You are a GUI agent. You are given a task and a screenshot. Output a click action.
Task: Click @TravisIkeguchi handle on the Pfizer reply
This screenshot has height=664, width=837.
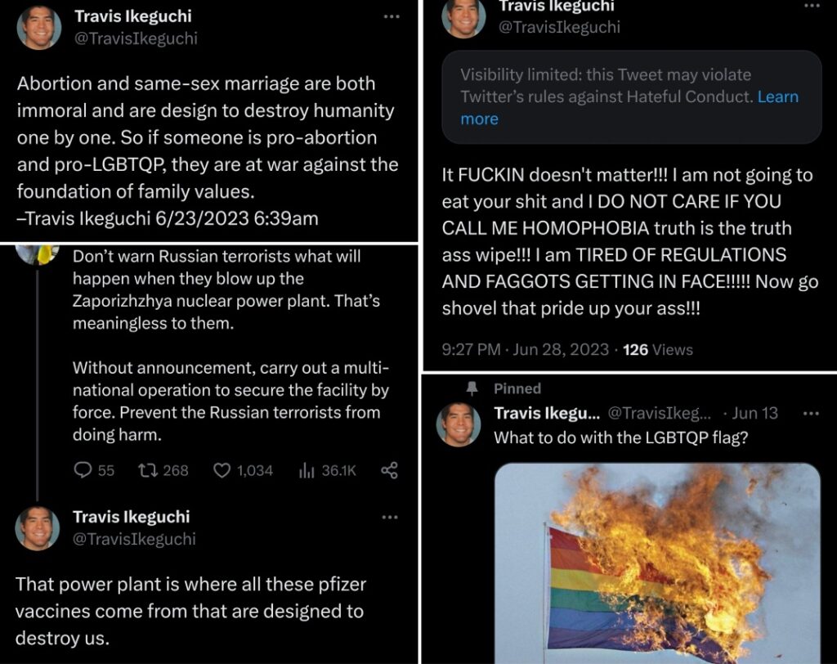click(135, 539)
